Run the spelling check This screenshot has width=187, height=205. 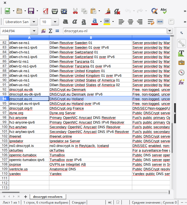(x=164, y=11)
